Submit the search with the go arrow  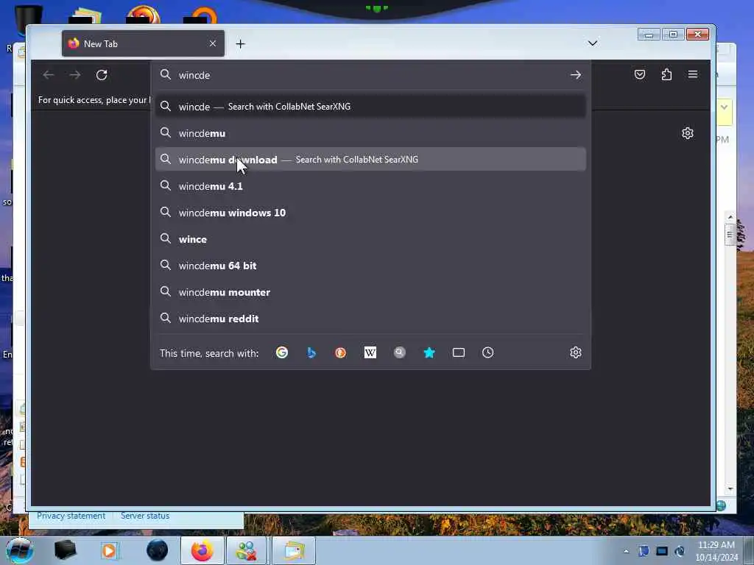coord(576,75)
